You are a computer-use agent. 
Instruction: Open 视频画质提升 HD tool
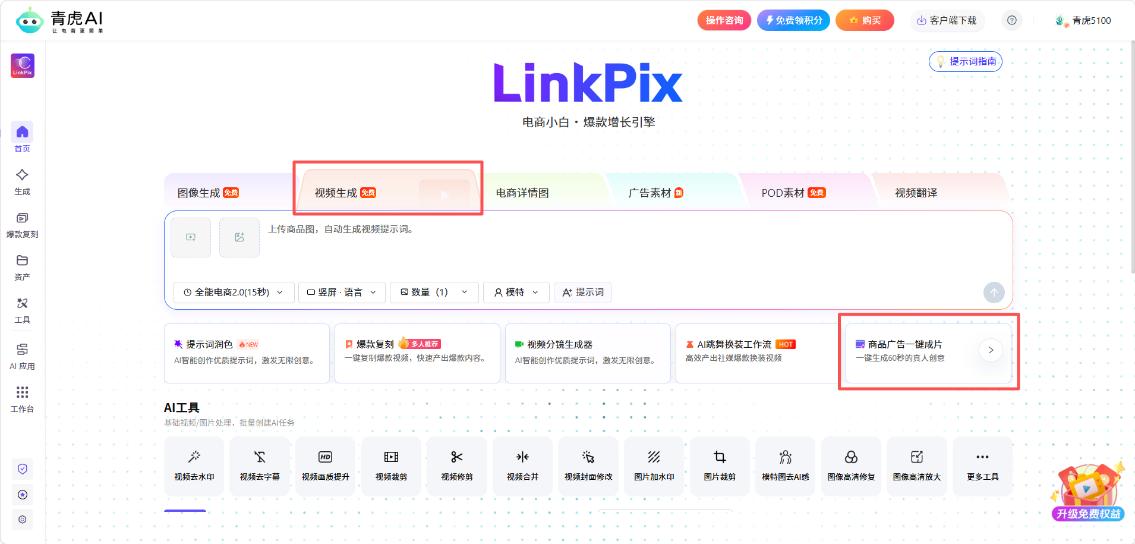[326, 466]
